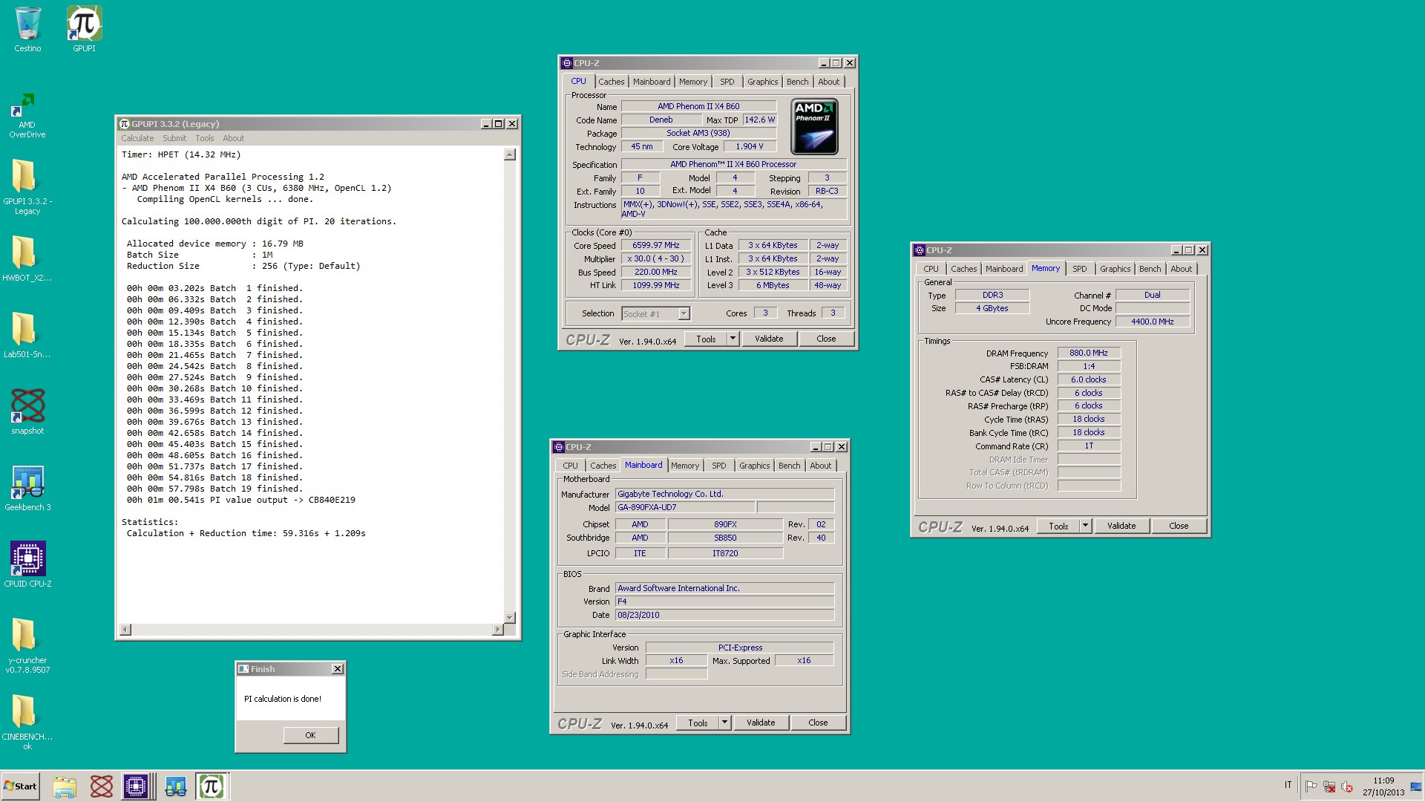Click the title icon of CPU-Z Mainboard window
1425x802 pixels.
click(558, 447)
